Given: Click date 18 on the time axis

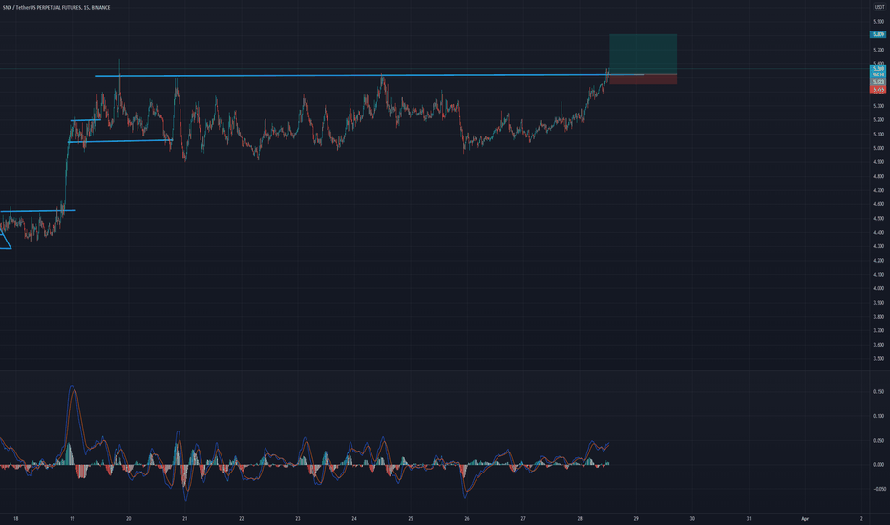Looking at the screenshot, I should coord(16,518).
